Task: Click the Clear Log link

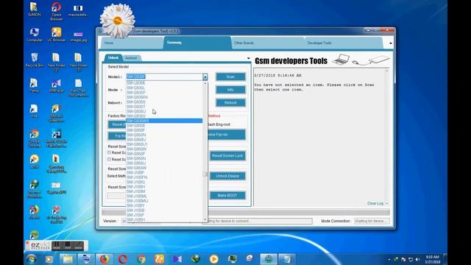Action: click(x=375, y=203)
